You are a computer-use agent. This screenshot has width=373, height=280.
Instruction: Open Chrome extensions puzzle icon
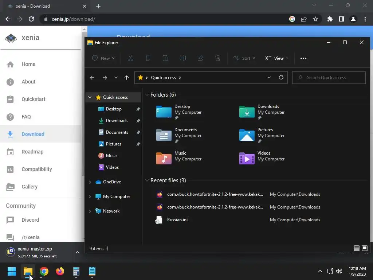(x=330, y=19)
